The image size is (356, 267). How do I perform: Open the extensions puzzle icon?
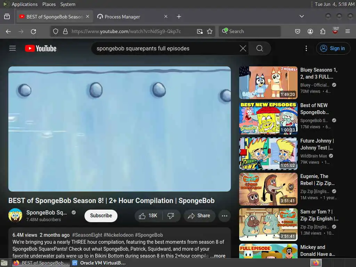coord(323,31)
